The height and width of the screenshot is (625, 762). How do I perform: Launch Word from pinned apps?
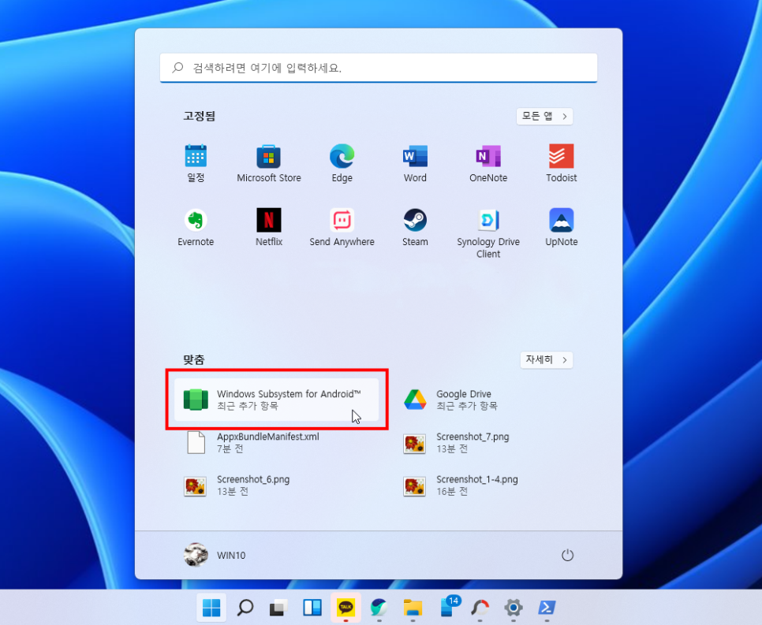[x=415, y=163]
